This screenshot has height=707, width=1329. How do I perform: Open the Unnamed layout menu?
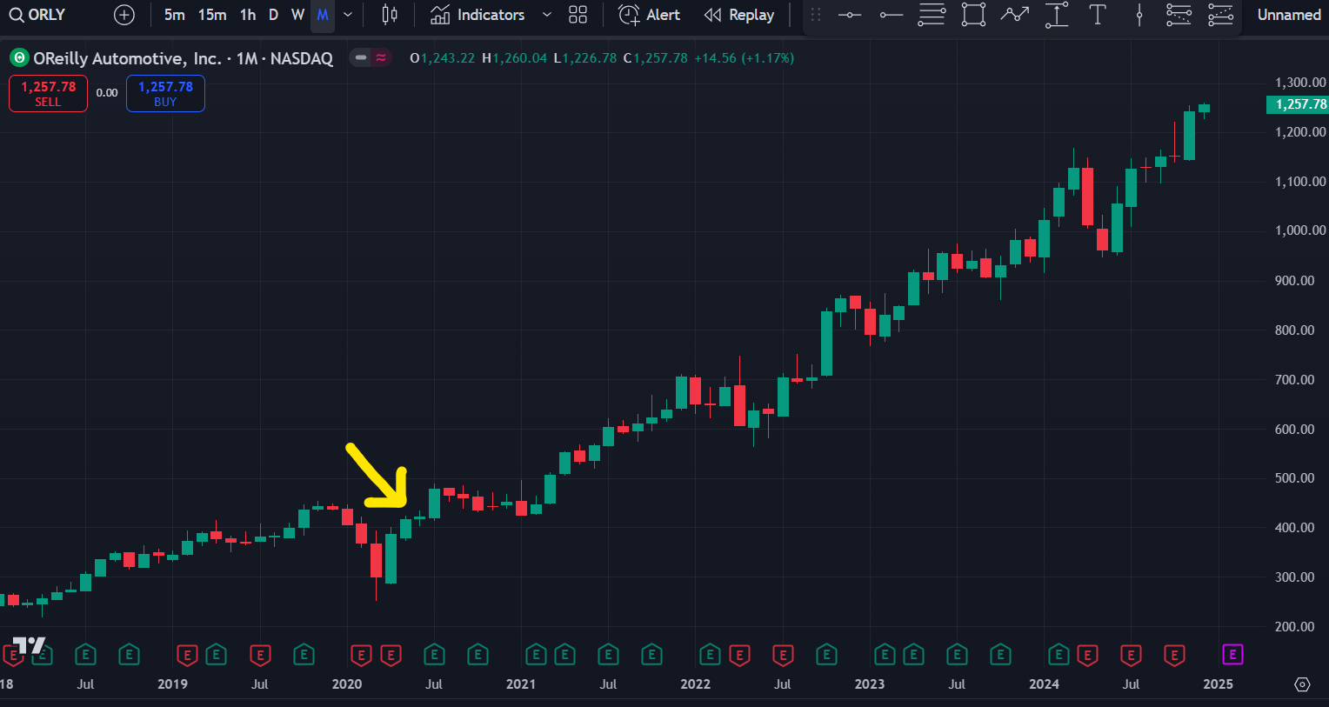[1289, 15]
